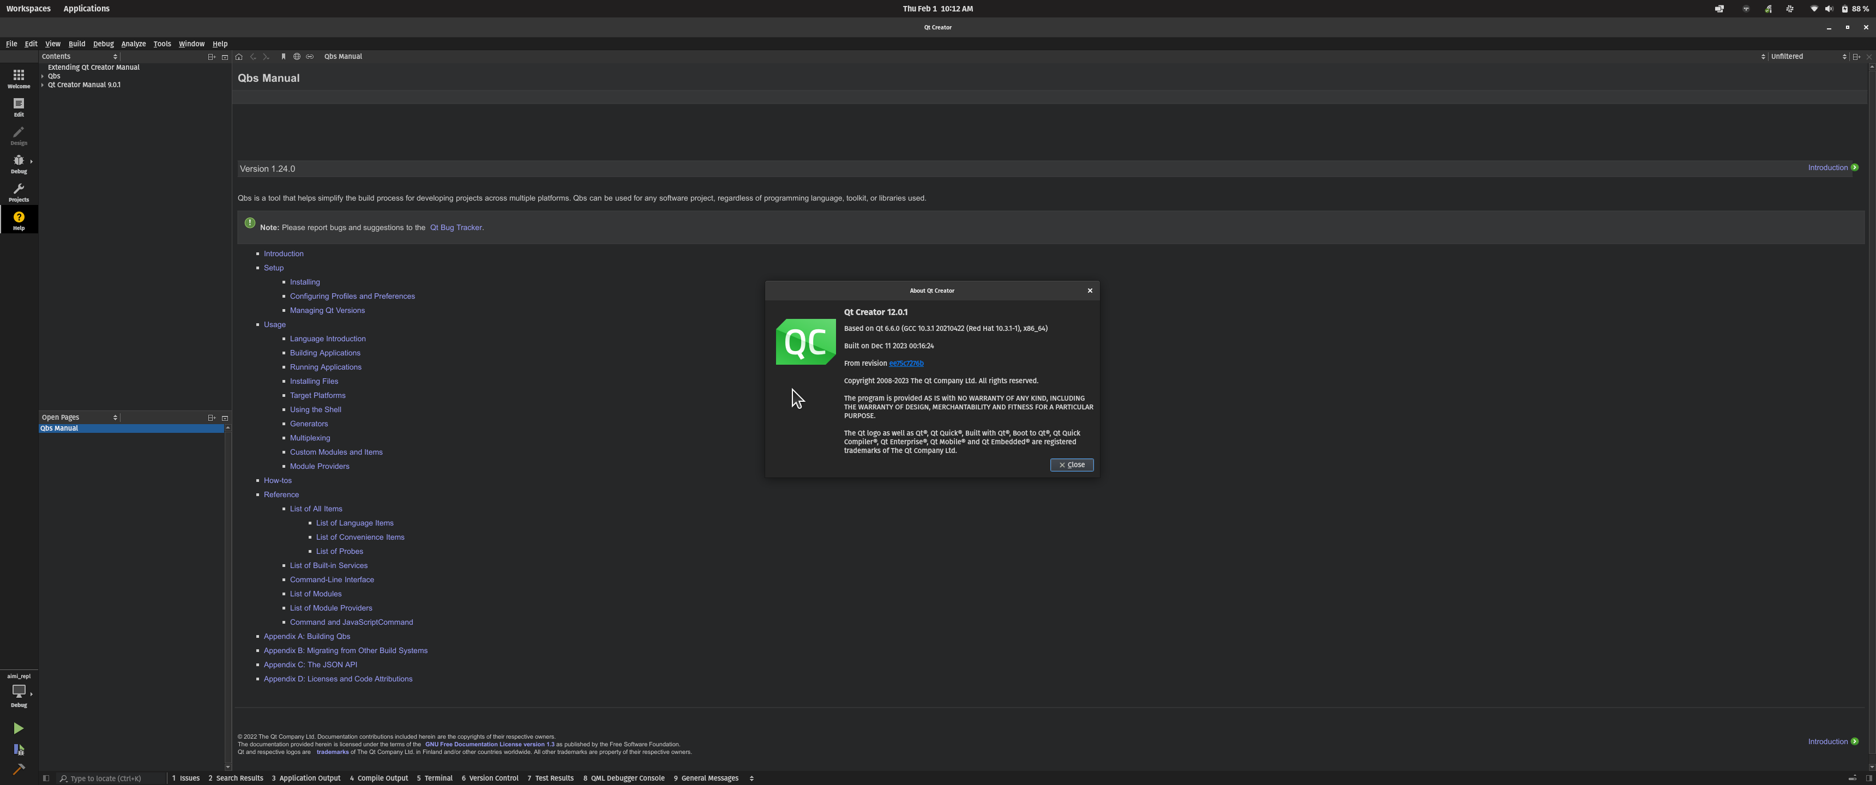Open the Unfiltered help filter dropdown

pyautogui.click(x=1808, y=56)
